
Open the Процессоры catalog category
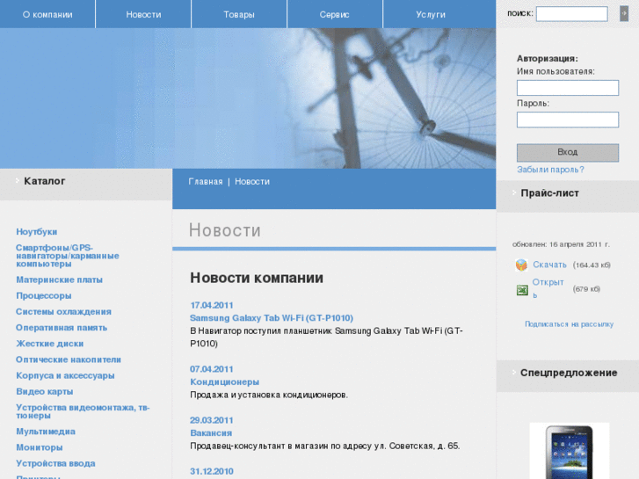[44, 295]
